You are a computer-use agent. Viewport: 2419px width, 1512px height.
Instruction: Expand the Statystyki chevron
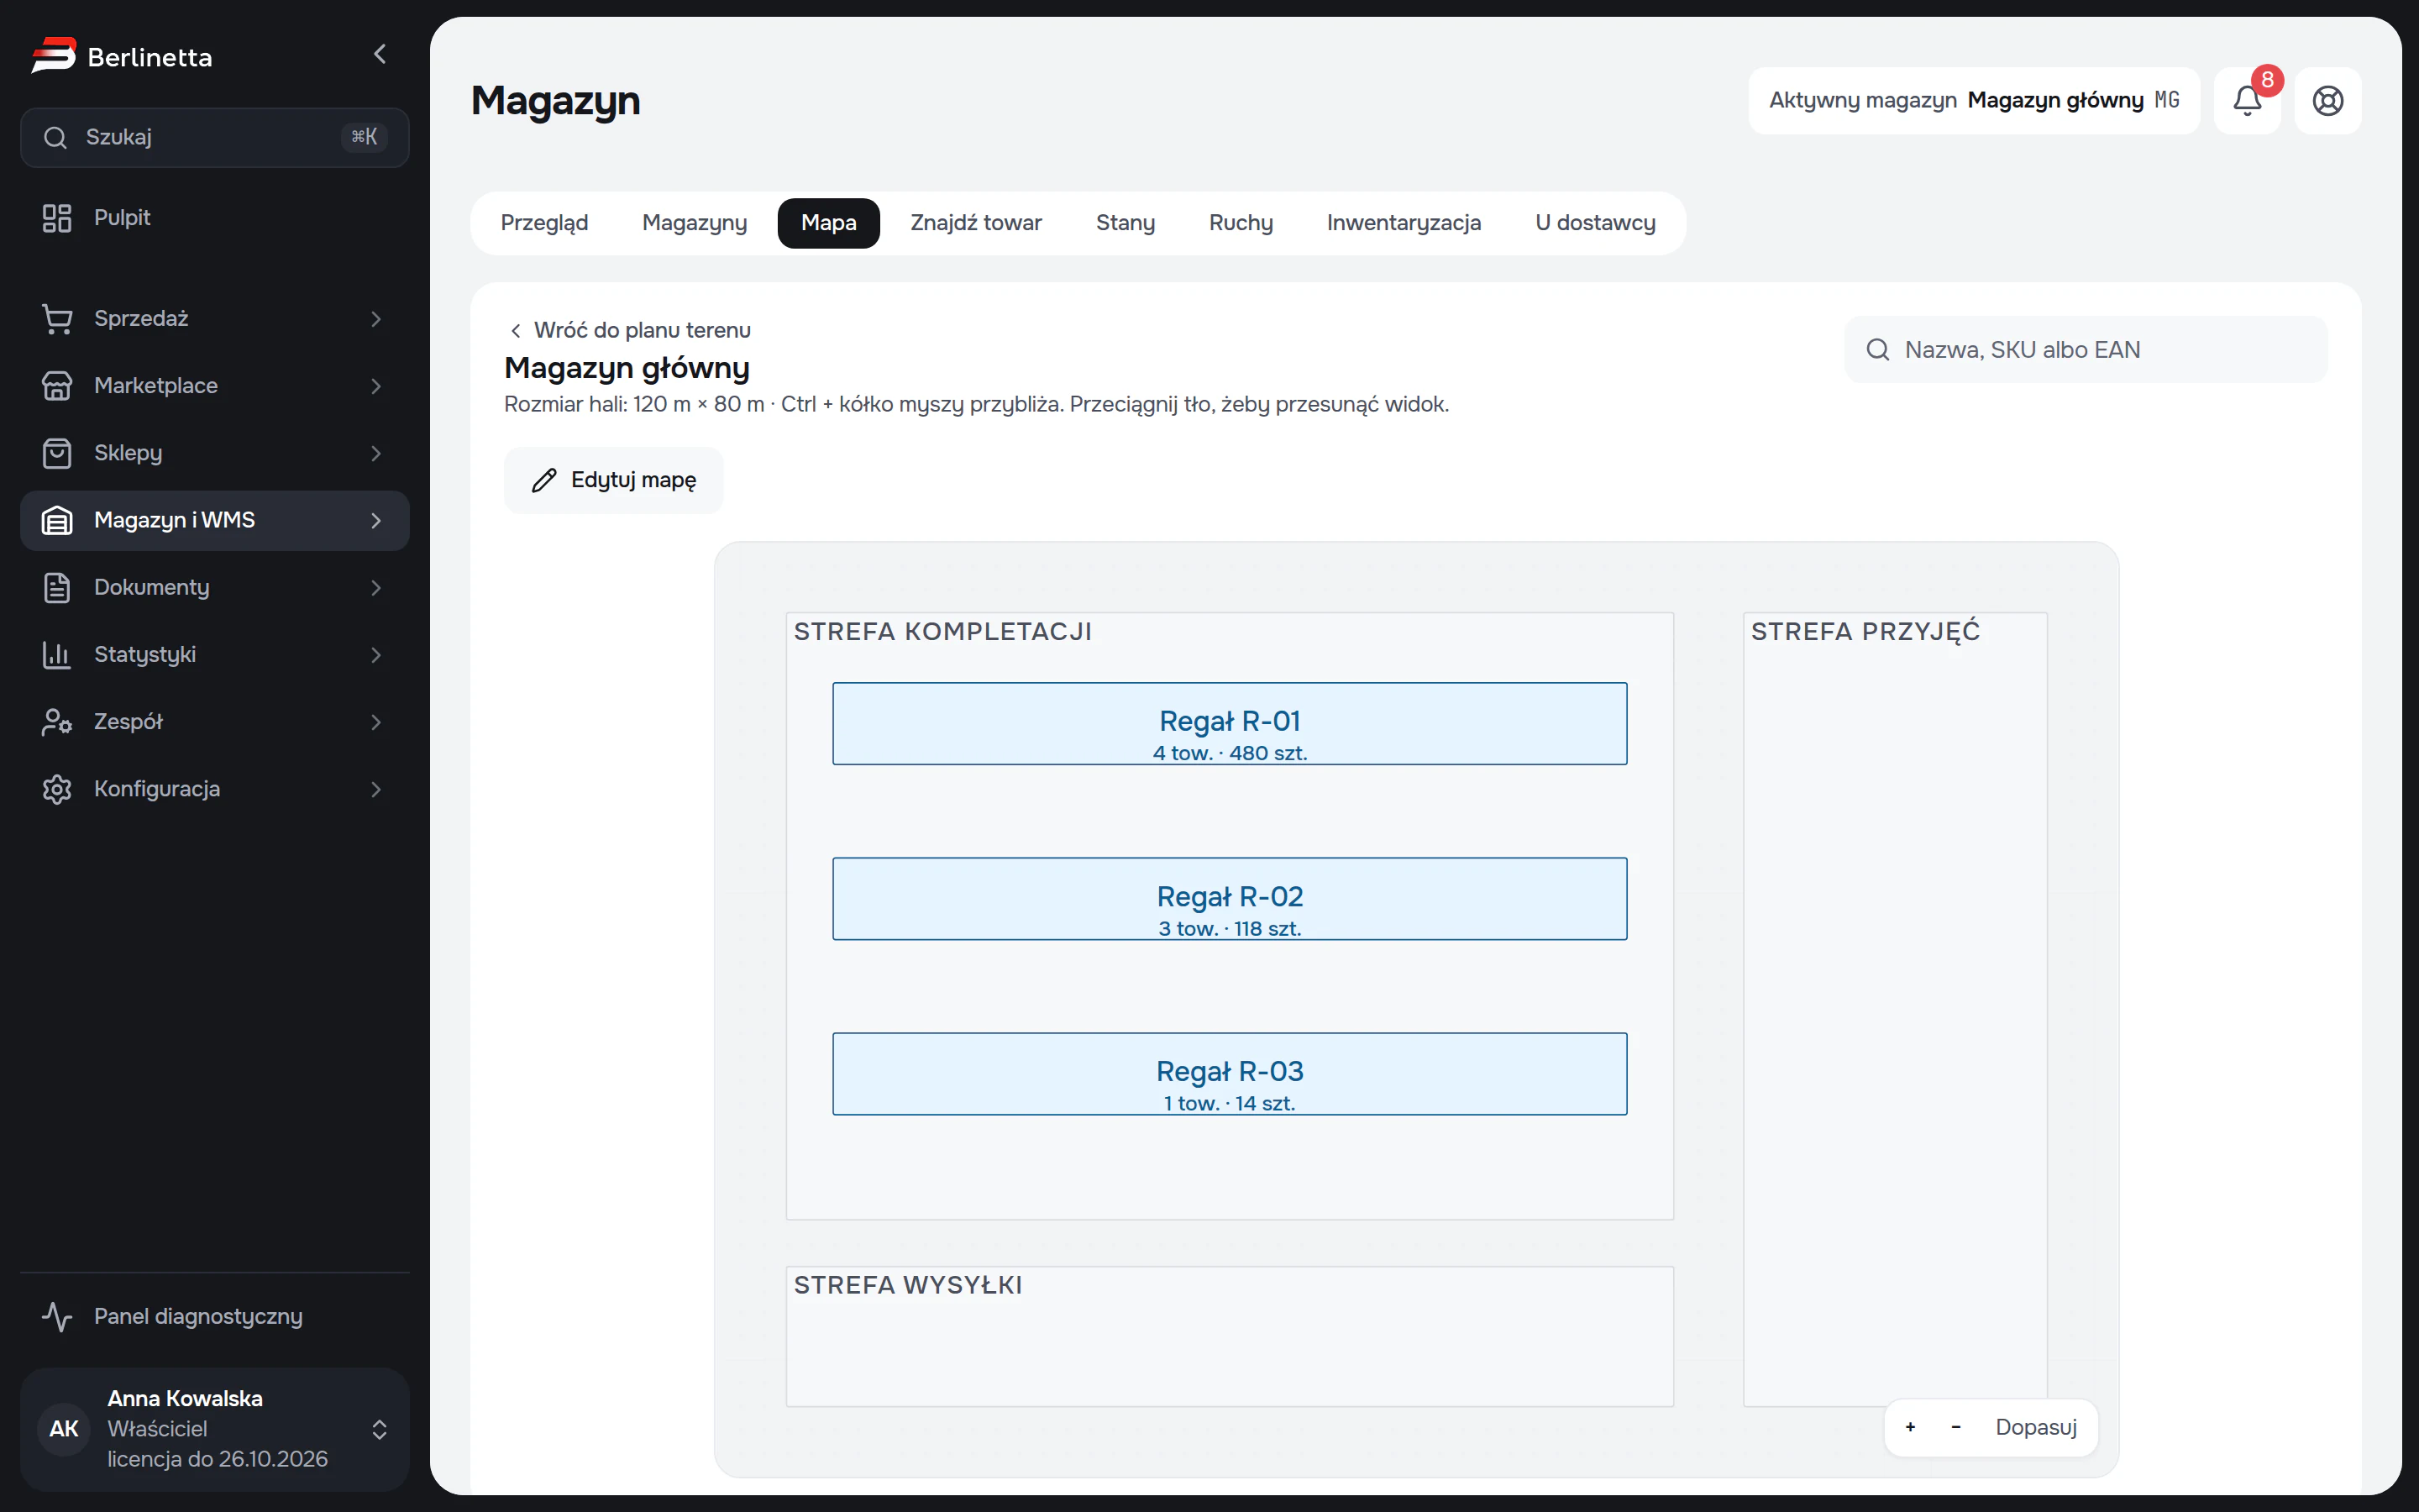click(x=375, y=655)
